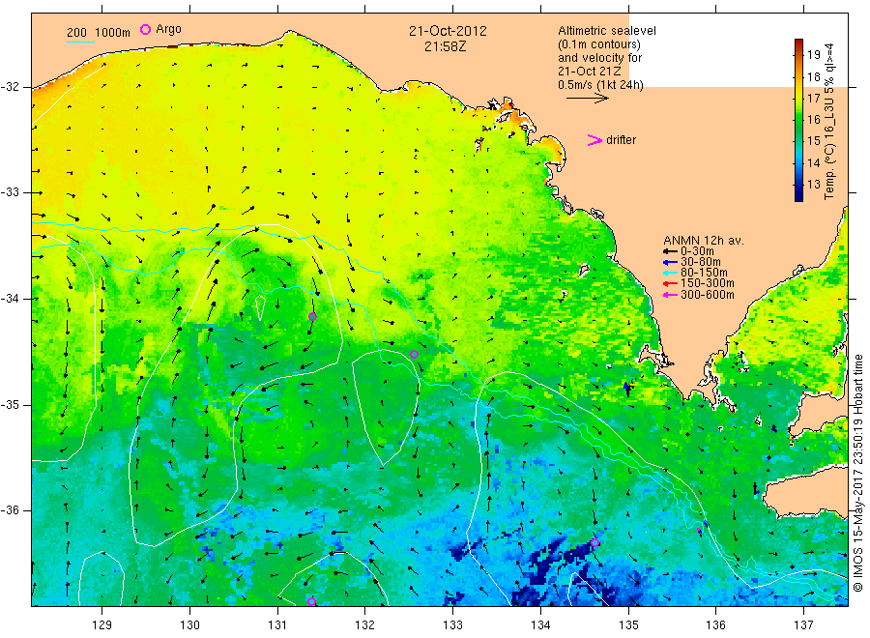Click the blue 30-80m arrow legend

[x=670, y=262]
